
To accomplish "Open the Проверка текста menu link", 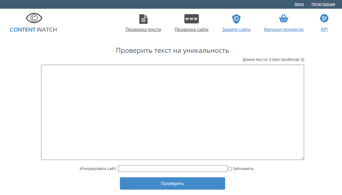I will 143,30.
